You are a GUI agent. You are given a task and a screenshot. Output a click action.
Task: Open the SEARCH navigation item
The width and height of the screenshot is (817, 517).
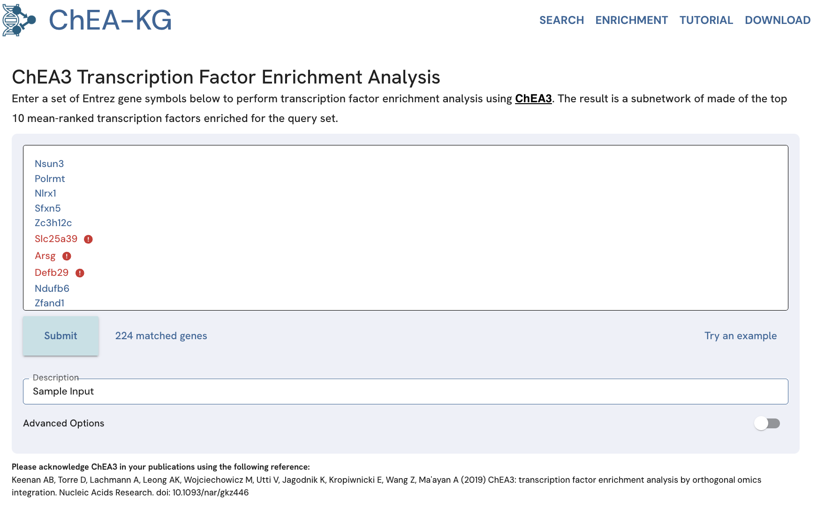click(561, 20)
